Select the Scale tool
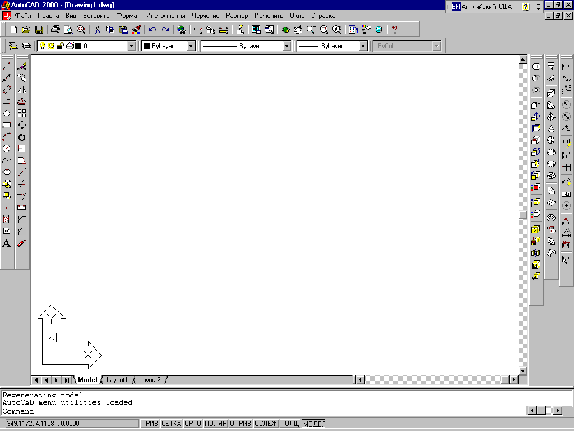Image resolution: width=574 pixels, height=431 pixels. [x=22, y=149]
